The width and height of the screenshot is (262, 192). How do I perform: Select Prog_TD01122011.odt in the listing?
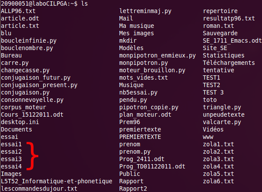click(152, 167)
